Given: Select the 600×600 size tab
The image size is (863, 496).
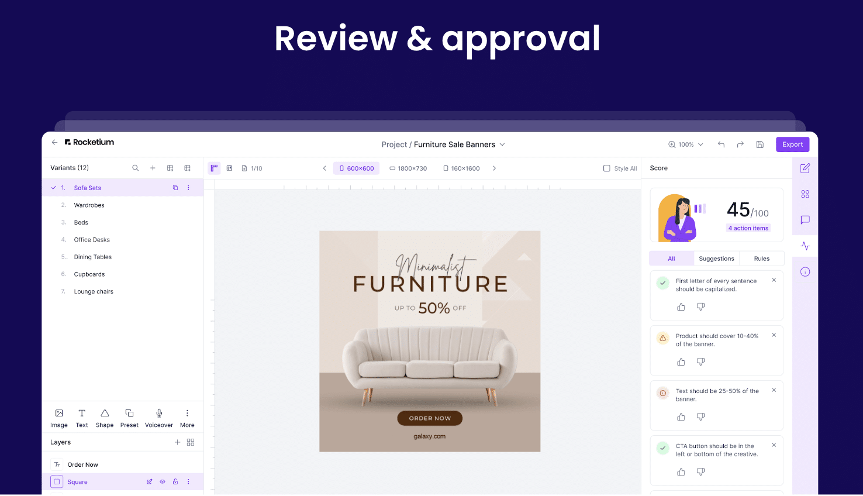Looking at the screenshot, I should click(357, 168).
